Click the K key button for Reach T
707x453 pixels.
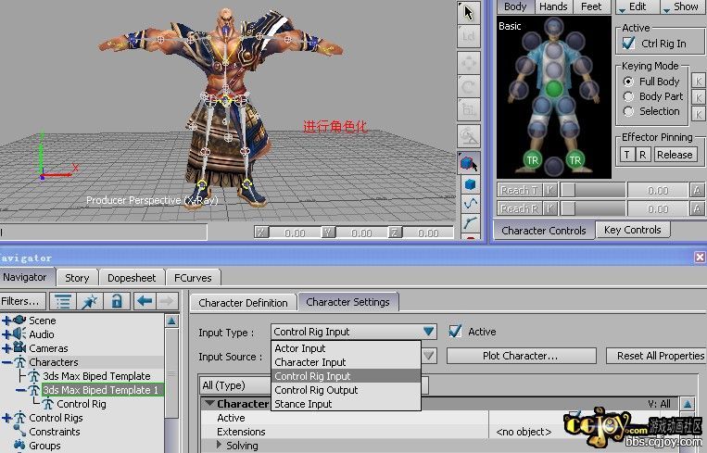pos(549,190)
